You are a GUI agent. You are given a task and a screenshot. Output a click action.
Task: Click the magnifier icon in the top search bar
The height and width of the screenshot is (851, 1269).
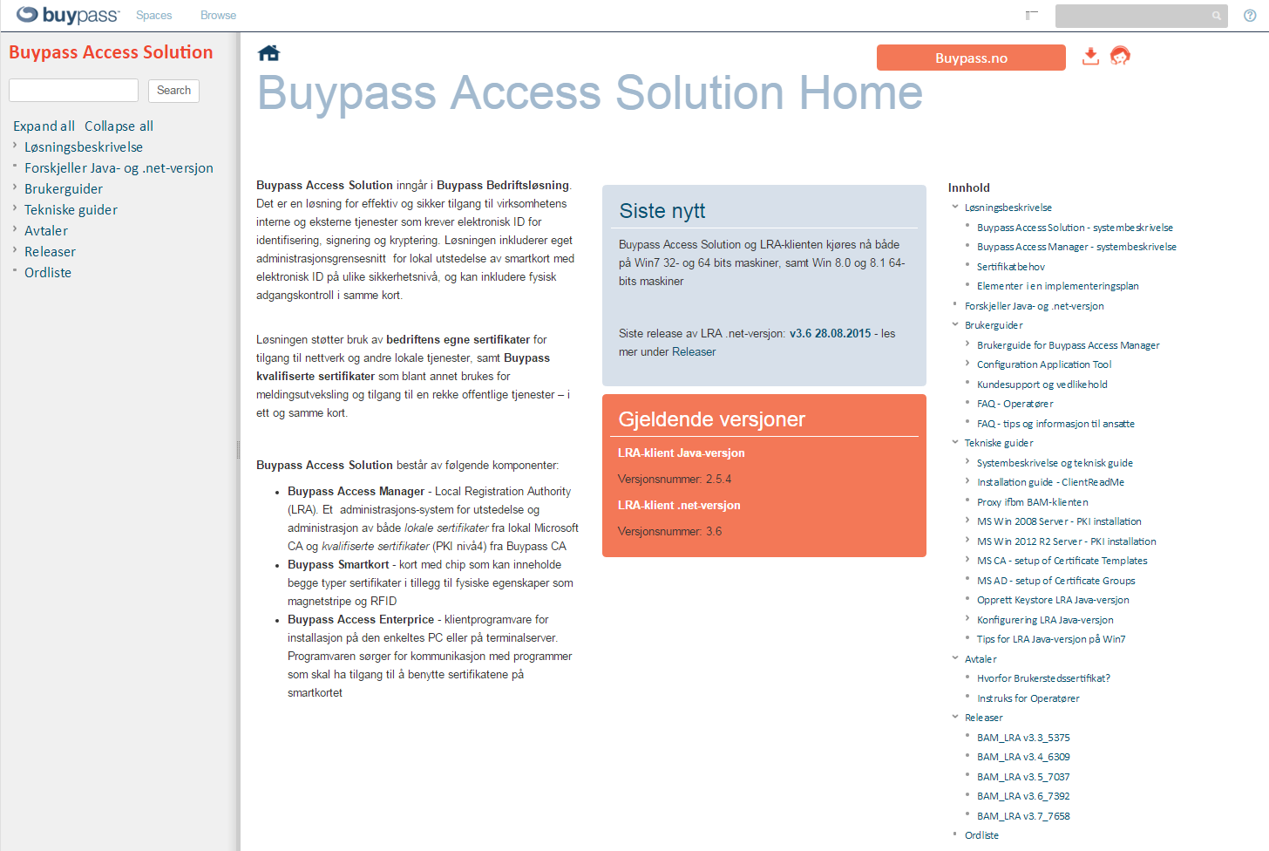coord(1216,16)
